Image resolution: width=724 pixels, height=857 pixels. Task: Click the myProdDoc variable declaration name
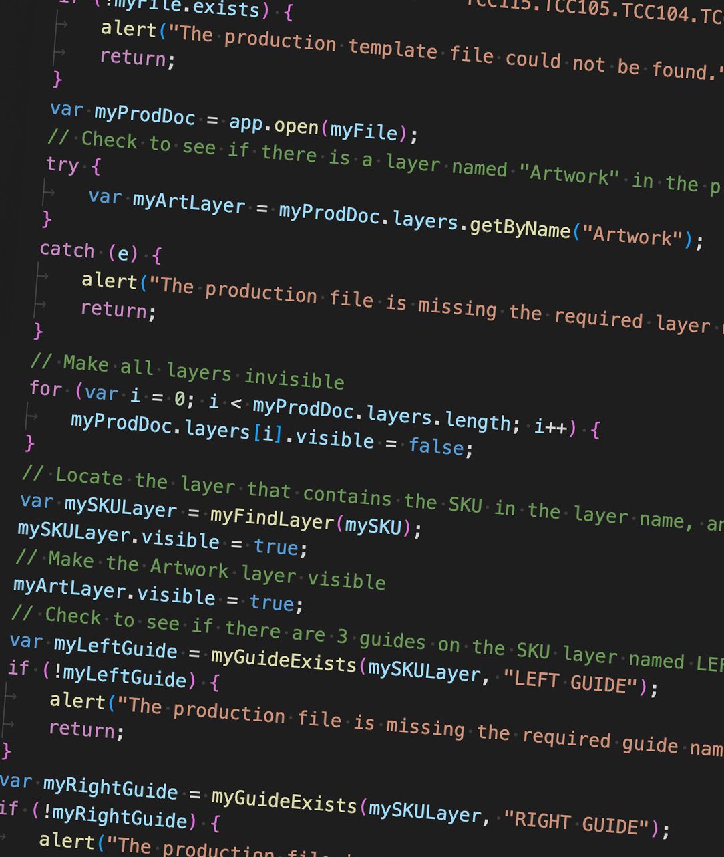[144, 114]
